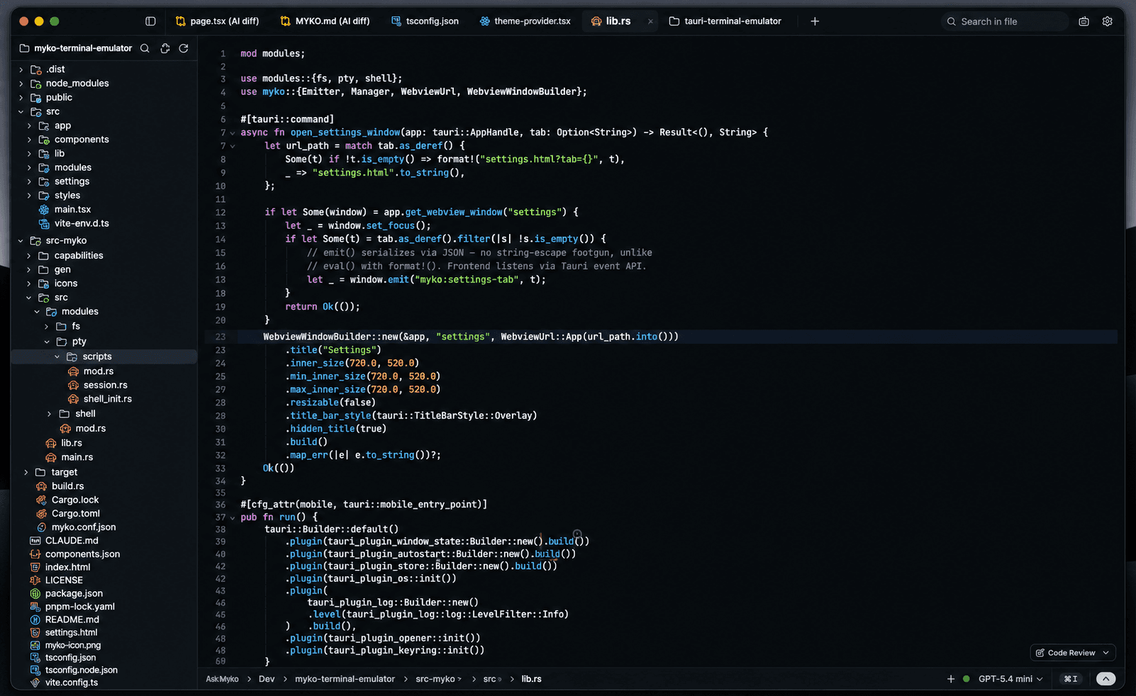Screen dimensions: 1136x696
Task: Search the file explorer with magnifier icon
Action: 145,48
